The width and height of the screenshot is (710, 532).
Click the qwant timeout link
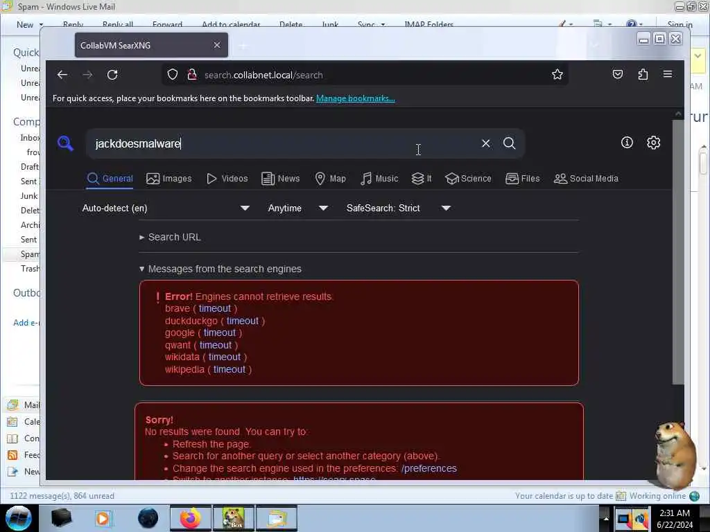click(216, 345)
